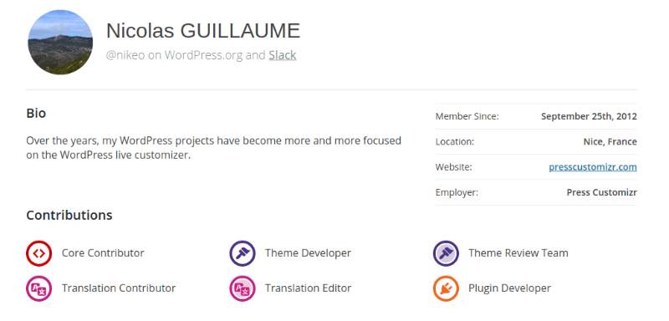Click the Plugin Developer label text
The width and height of the screenshot is (669, 321).
click(x=509, y=288)
